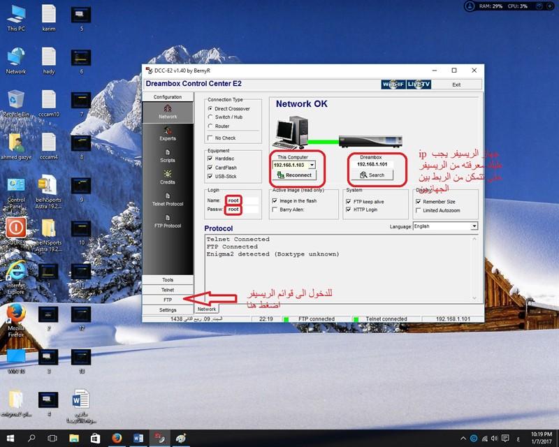Select Router connection type

(210, 126)
